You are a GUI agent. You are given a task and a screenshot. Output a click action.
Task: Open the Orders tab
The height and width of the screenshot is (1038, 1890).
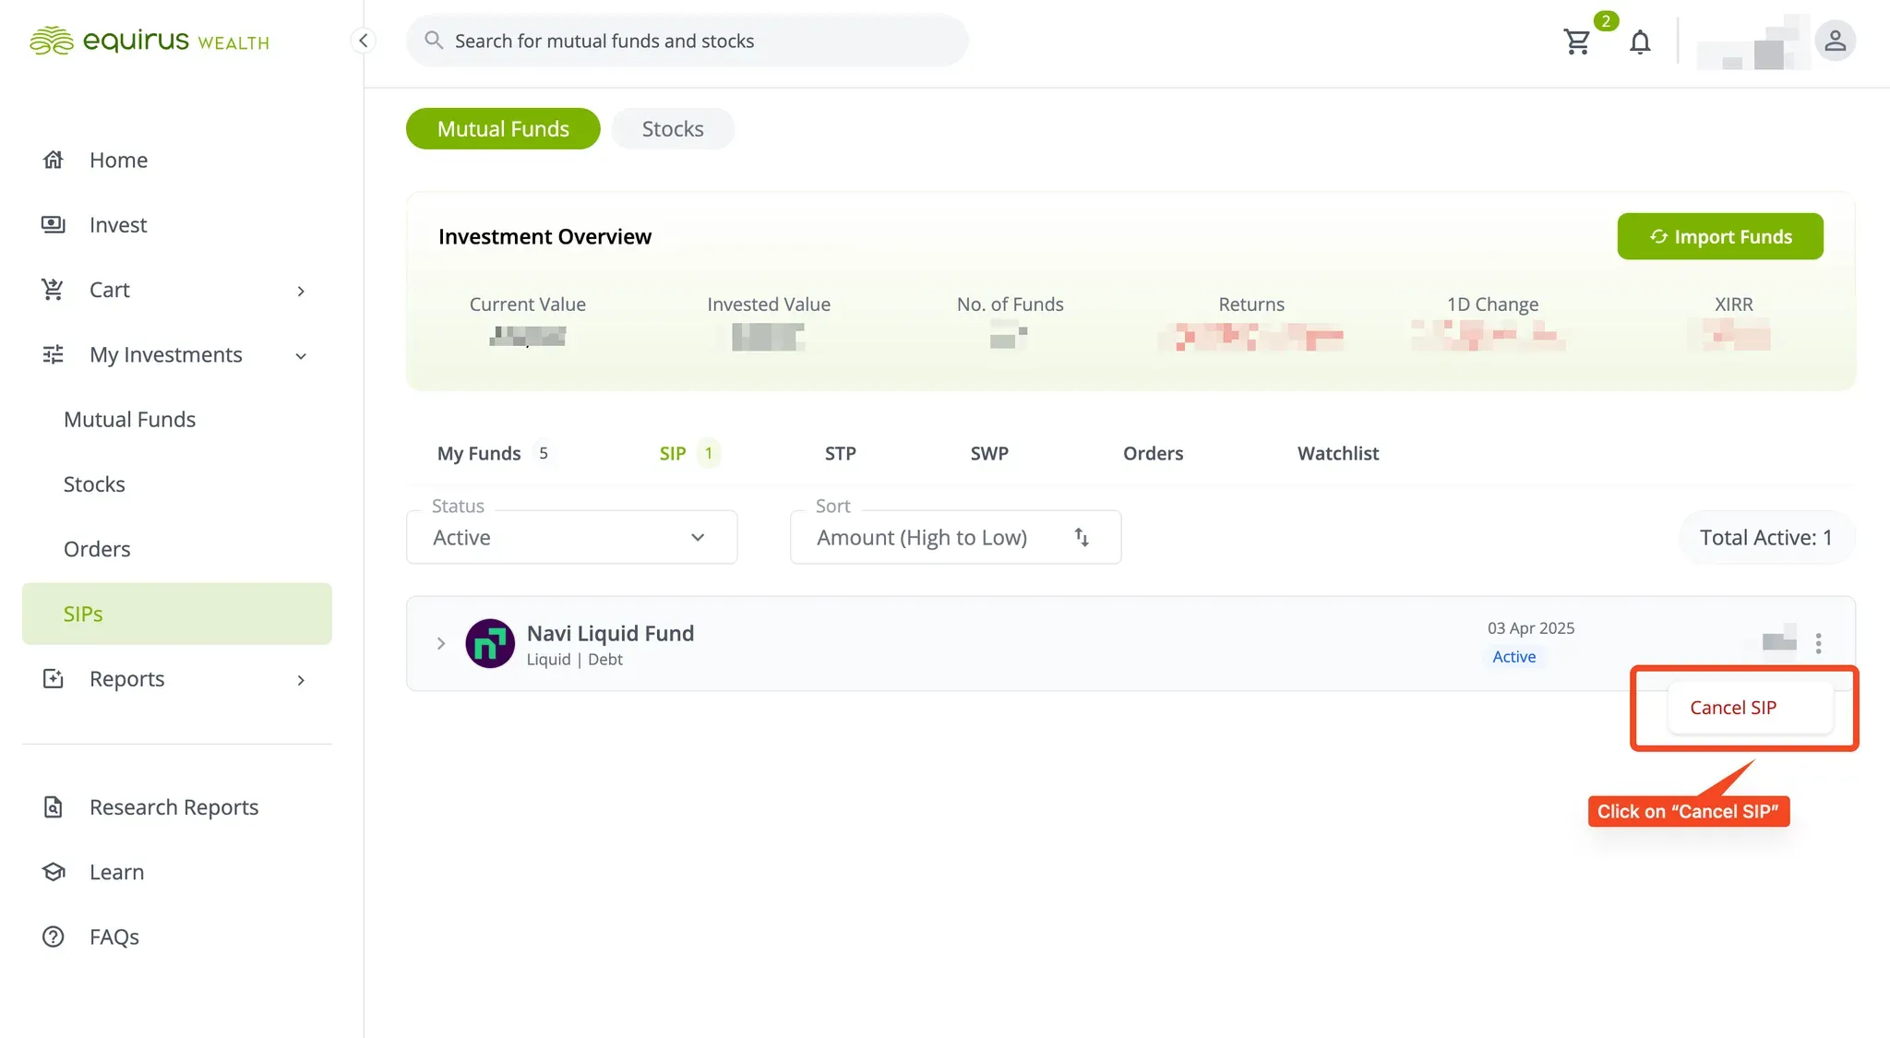pyautogui.click(x=1153, y=453)
